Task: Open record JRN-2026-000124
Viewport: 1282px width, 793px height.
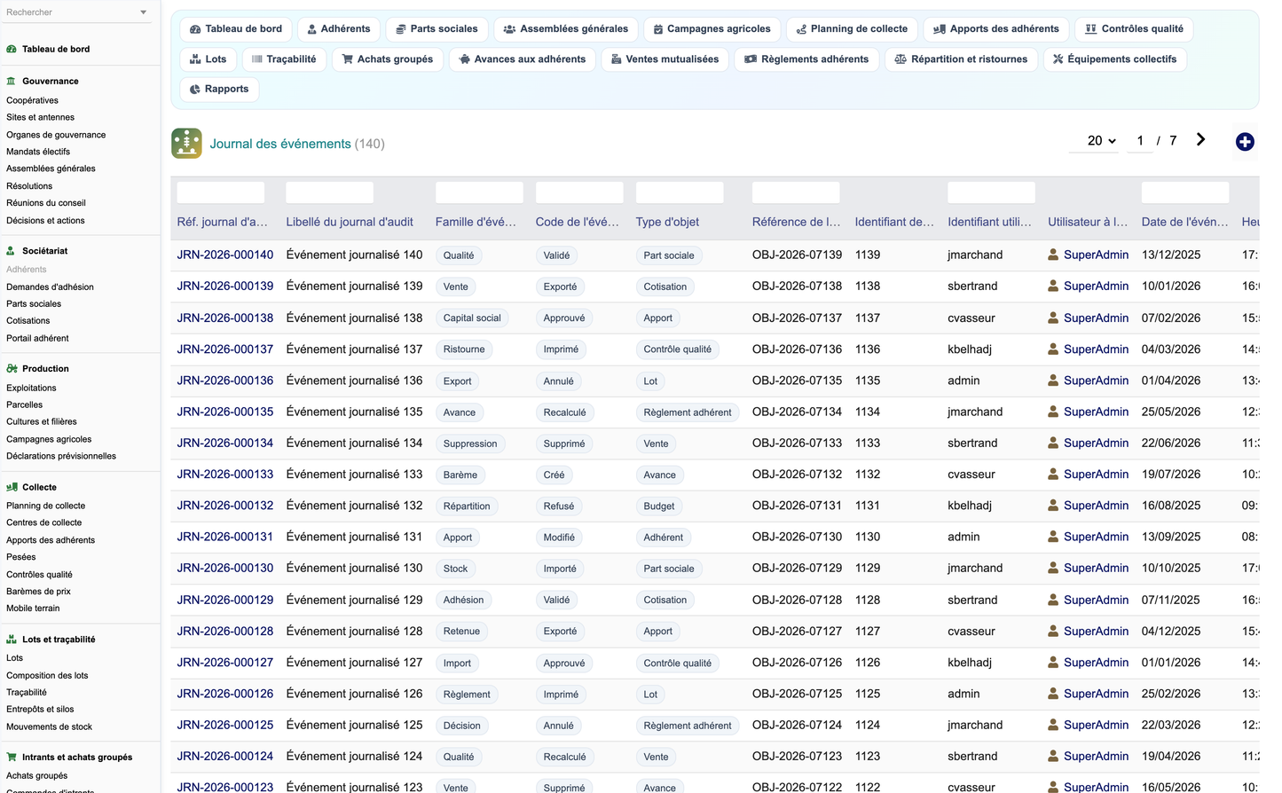Action: tap(225, 757)
